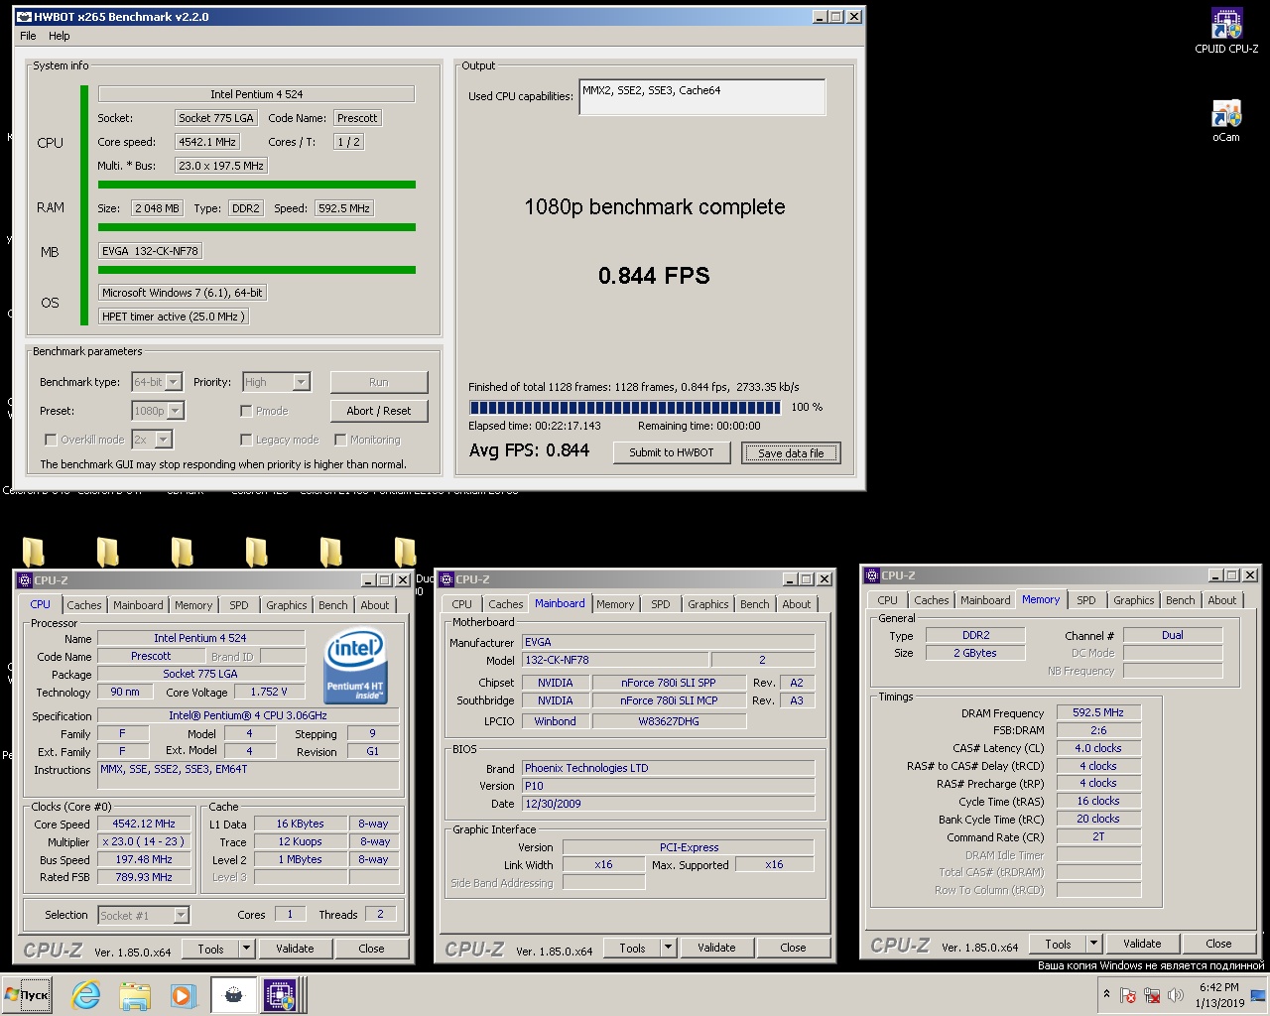Switch to HWBOT benchmark taskbar icon
The image size is (1270, 1016).
[x=233, y=995]
